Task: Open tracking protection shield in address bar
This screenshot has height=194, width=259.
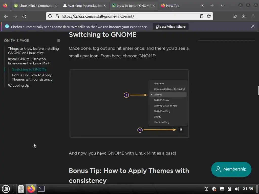Action: [x=50, y=16]
